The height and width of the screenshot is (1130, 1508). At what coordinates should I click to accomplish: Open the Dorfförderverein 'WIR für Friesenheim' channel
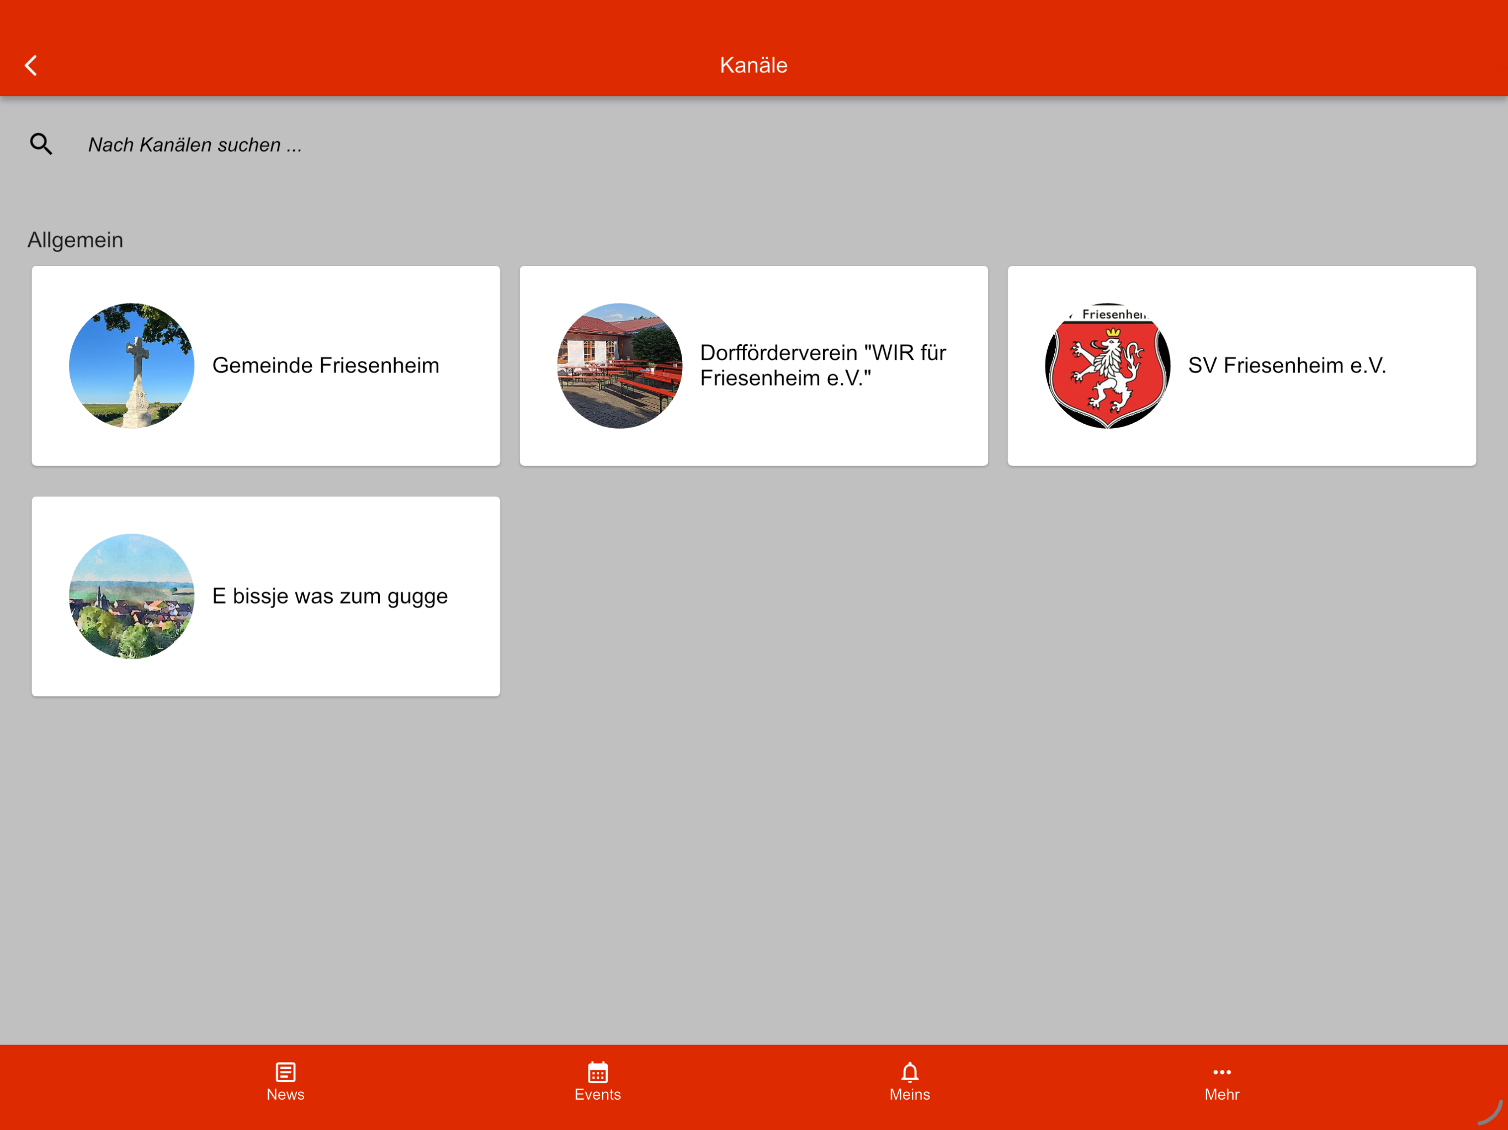(x=753, y=366)
